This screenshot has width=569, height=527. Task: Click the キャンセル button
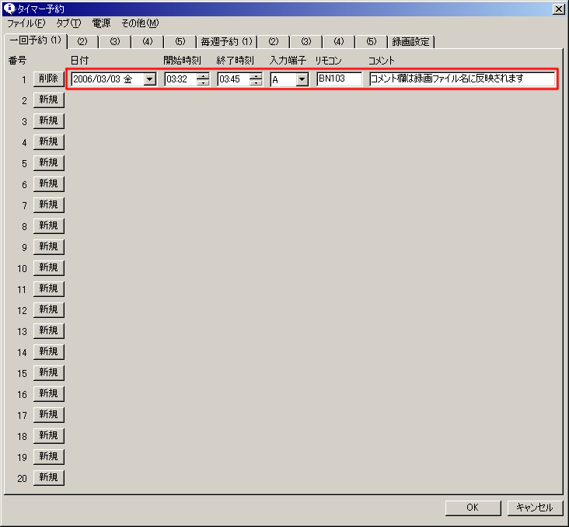tap(534, 508)
